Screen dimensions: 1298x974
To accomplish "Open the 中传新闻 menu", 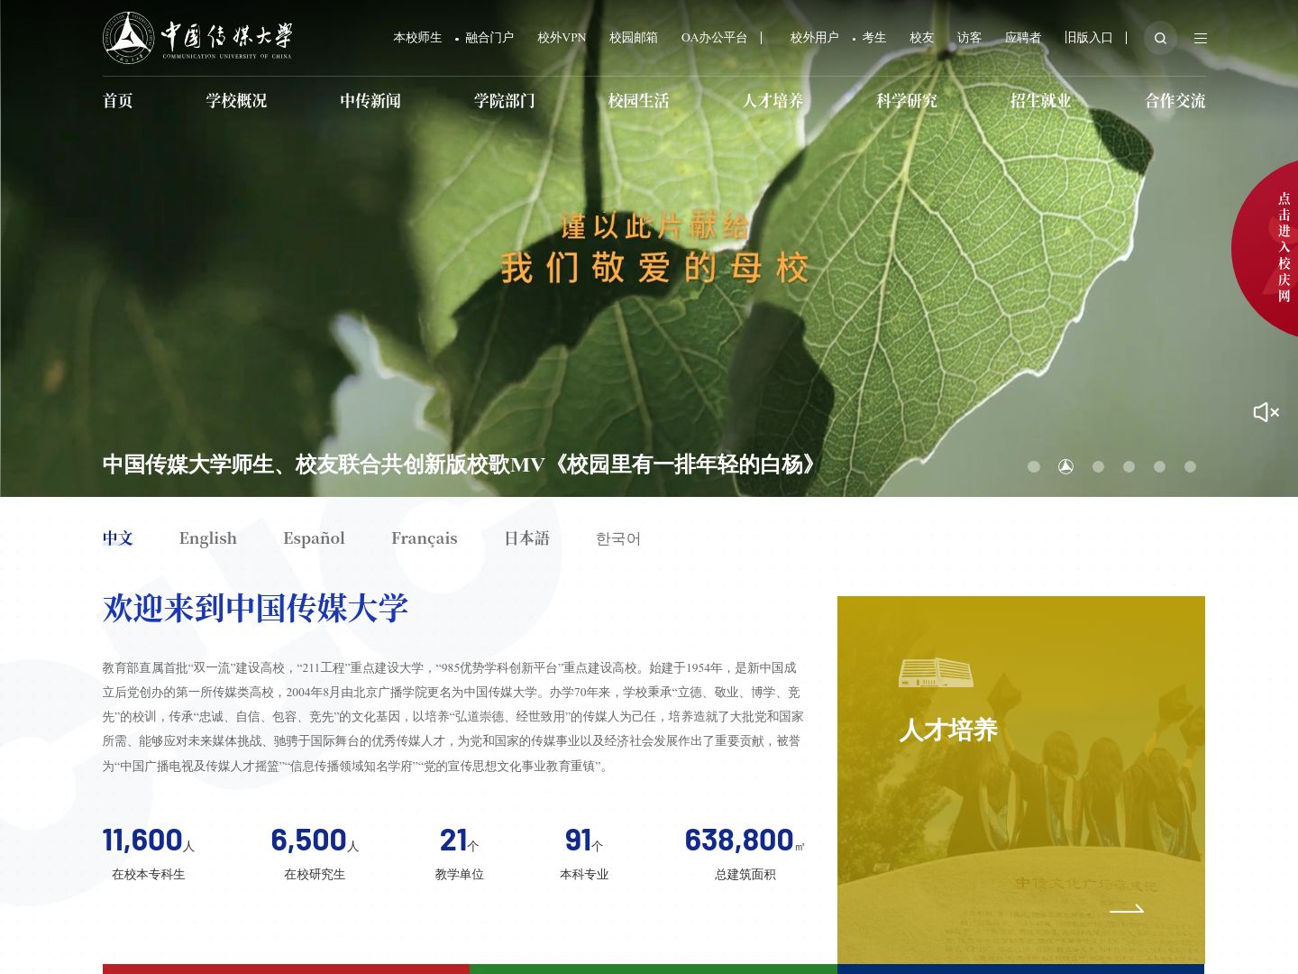I will coord(370,101).
